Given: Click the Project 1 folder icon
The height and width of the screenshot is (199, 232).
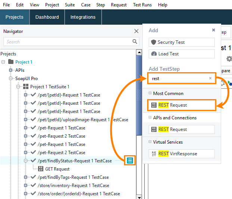Looking at the screenshot, I should [x=11, y=62].
